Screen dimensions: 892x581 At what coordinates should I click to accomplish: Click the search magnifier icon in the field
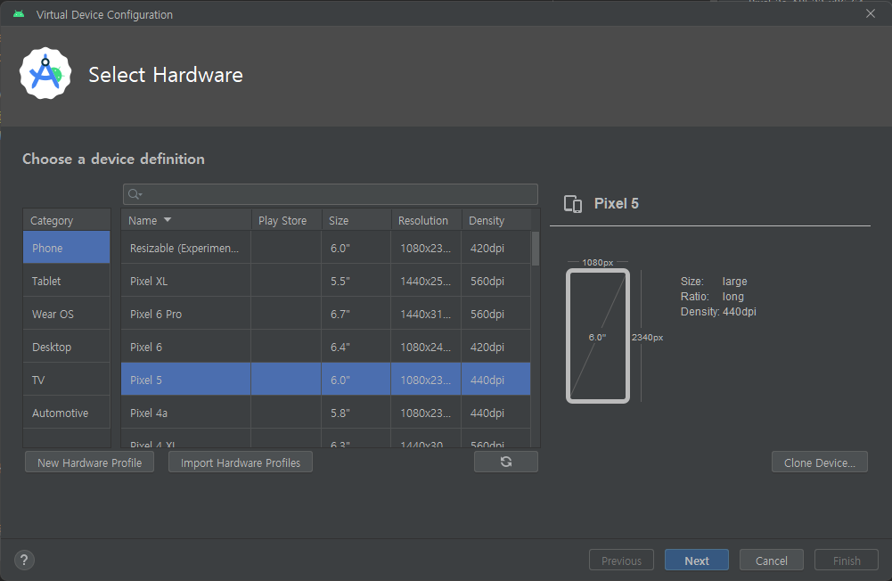click(135, 194)
